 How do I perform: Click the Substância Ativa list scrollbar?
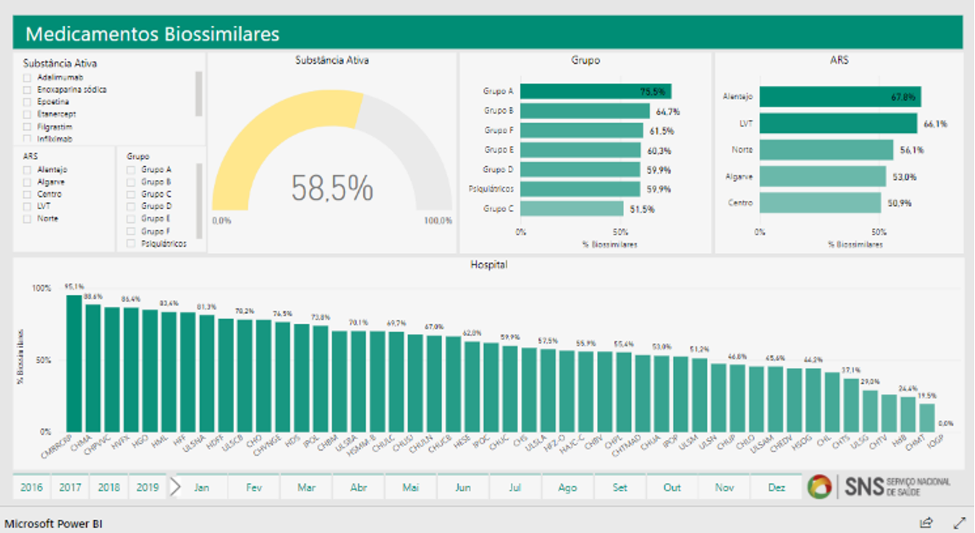(199, 93)
